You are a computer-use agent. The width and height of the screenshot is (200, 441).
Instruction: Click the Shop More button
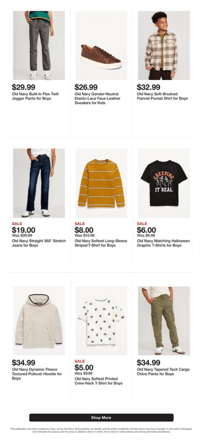(101, 418)
